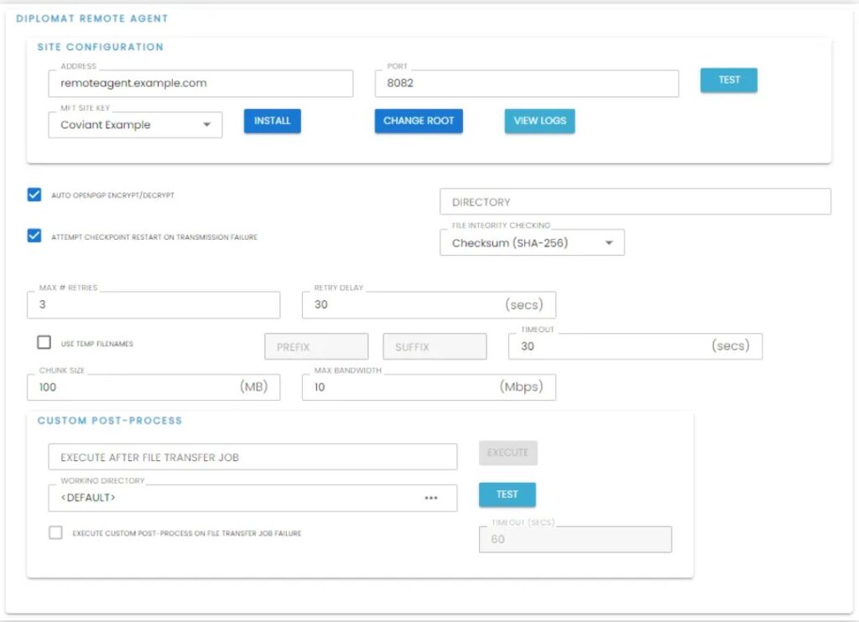This screenshot has width=859, height=622.
Task: Click the three-dots browse icon for Working Directory
Action: tap(430, 498)
